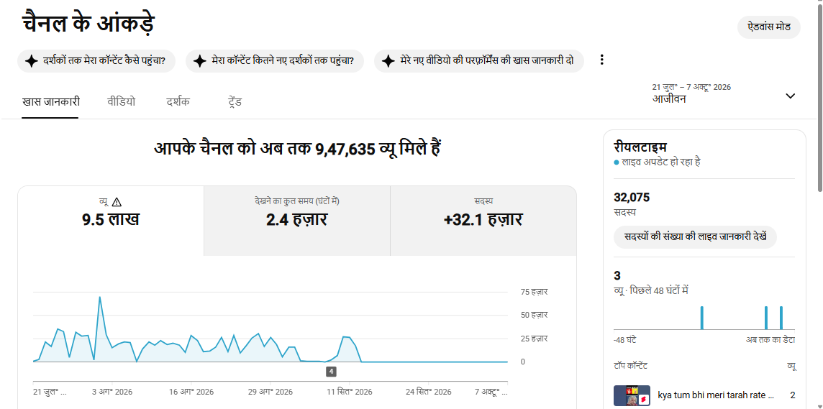Click the video thumbnail in टॉप कॉन्टेंट
Screen dimensions: 823x409
632,395
